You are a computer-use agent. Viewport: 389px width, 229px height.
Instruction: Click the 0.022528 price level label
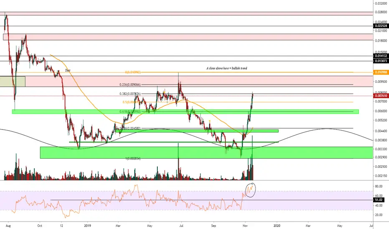[381, 26]
